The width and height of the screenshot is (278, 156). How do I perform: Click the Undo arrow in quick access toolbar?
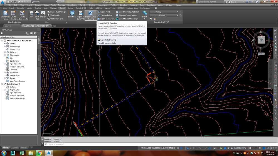pos(22,2)
